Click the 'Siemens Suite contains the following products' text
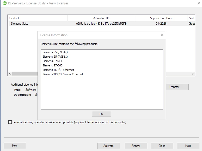 69,44
